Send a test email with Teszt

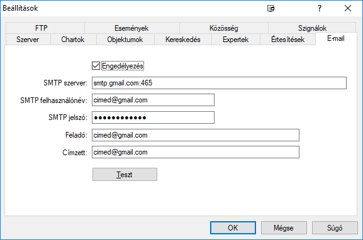click(x=125, y=174)
